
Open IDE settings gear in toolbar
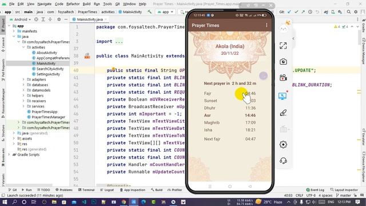pos(356,12)
